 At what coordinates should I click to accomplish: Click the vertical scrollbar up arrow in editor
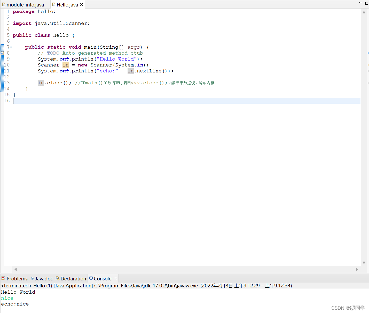pyautogui.click(x=364, y=12)
